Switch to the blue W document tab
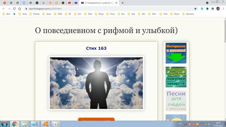This screenshot has height=127, width=226. pos(24,3)
